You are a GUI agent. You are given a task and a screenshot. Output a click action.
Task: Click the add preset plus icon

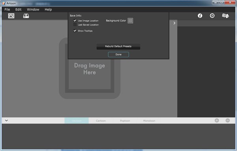coord(217,120)
